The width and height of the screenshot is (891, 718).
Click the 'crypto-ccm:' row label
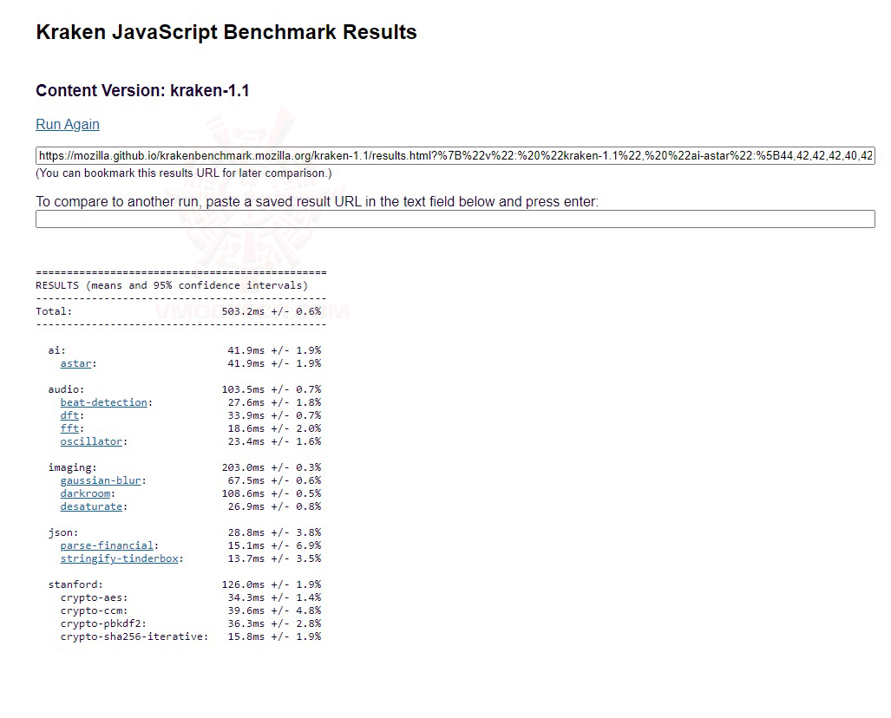pyautogui.click(x=94, y=610)
